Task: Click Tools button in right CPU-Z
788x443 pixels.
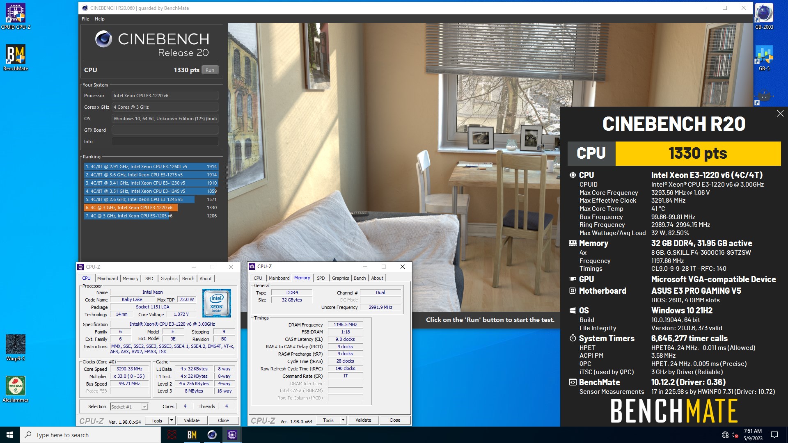Action: pyautogui.click(x=328, y=420)
